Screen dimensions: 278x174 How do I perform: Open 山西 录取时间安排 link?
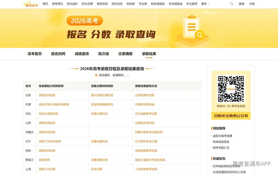click(47, 123)
